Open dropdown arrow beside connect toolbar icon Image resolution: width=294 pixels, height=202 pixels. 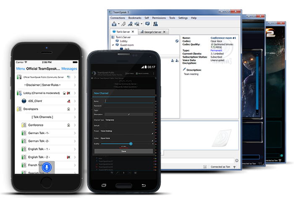(119, 24)
